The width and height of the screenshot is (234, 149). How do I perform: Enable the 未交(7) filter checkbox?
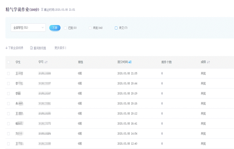[x=116, y=28]
